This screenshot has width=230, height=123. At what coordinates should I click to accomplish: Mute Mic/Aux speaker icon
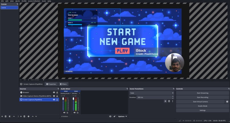click(x=74, y=112)
